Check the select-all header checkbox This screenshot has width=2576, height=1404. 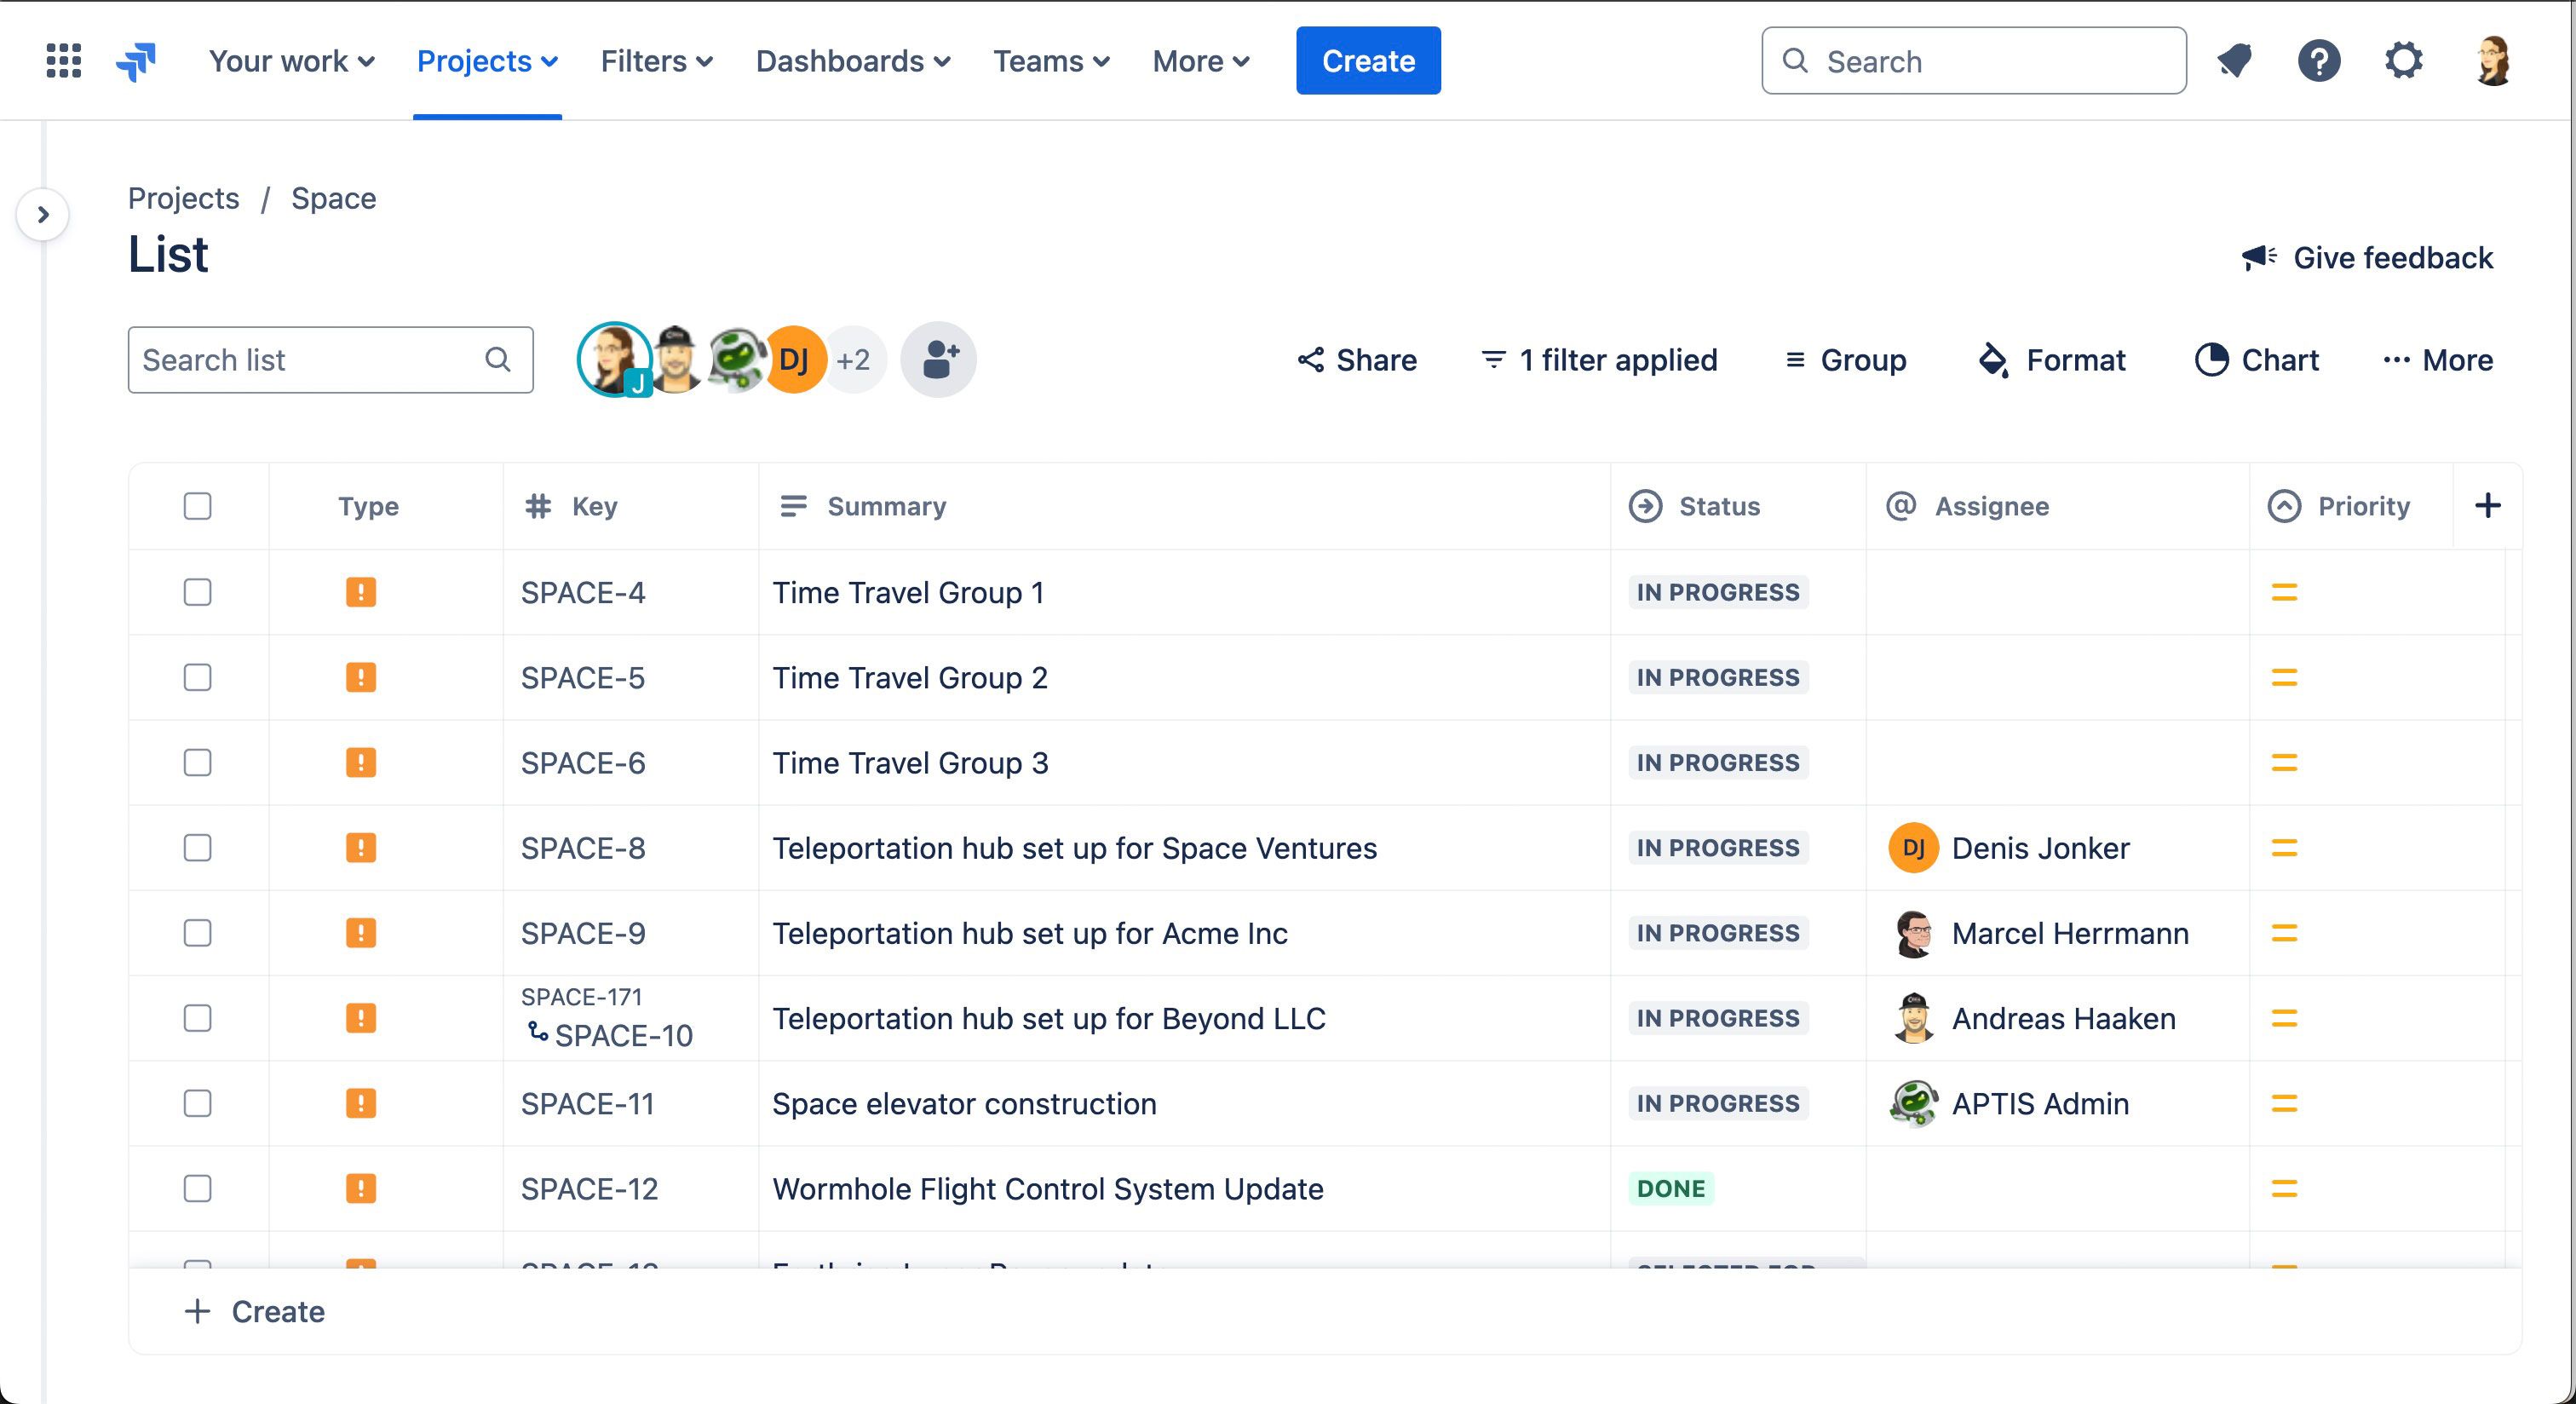click(x=198, y=506)
